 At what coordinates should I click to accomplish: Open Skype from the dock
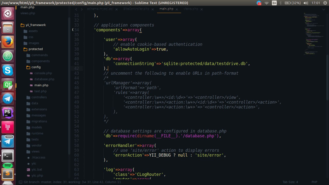point(8,70)
